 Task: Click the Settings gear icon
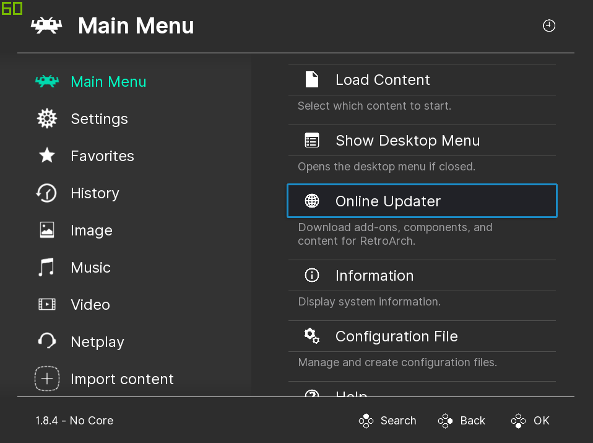(47, 118)
